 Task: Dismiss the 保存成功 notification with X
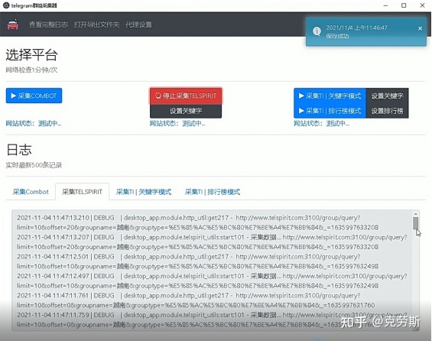click(420, 28)
